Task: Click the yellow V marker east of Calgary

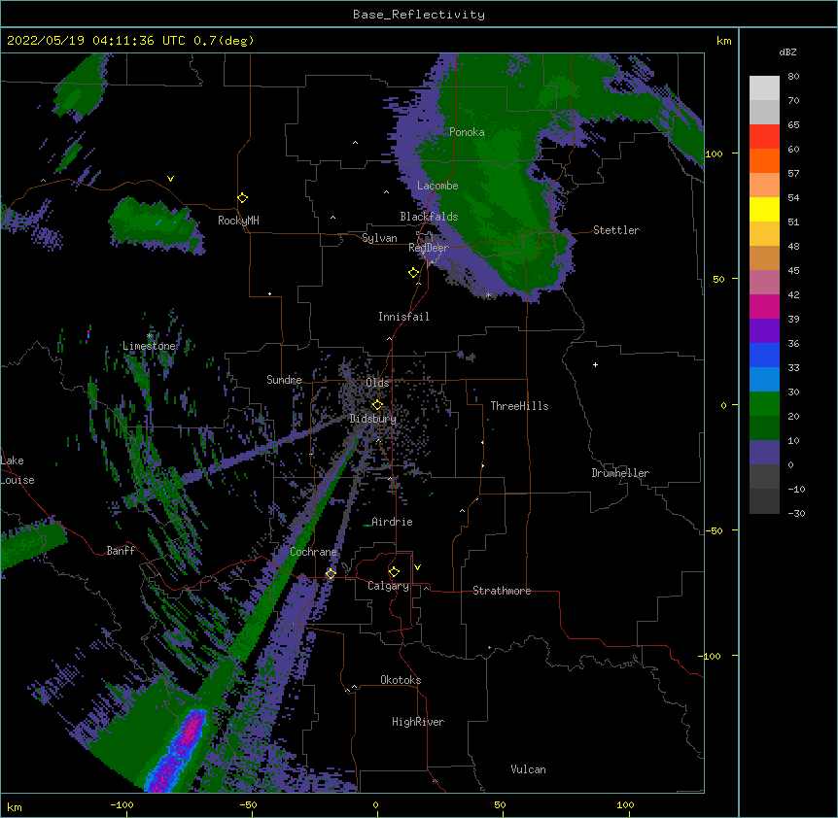Action: coord(417,567)
